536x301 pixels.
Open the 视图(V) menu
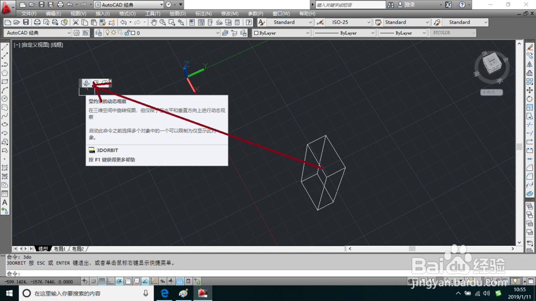pyautogui.click(x=78, y=14)
